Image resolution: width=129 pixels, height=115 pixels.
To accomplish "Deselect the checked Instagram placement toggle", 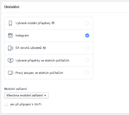I will 87,35.
